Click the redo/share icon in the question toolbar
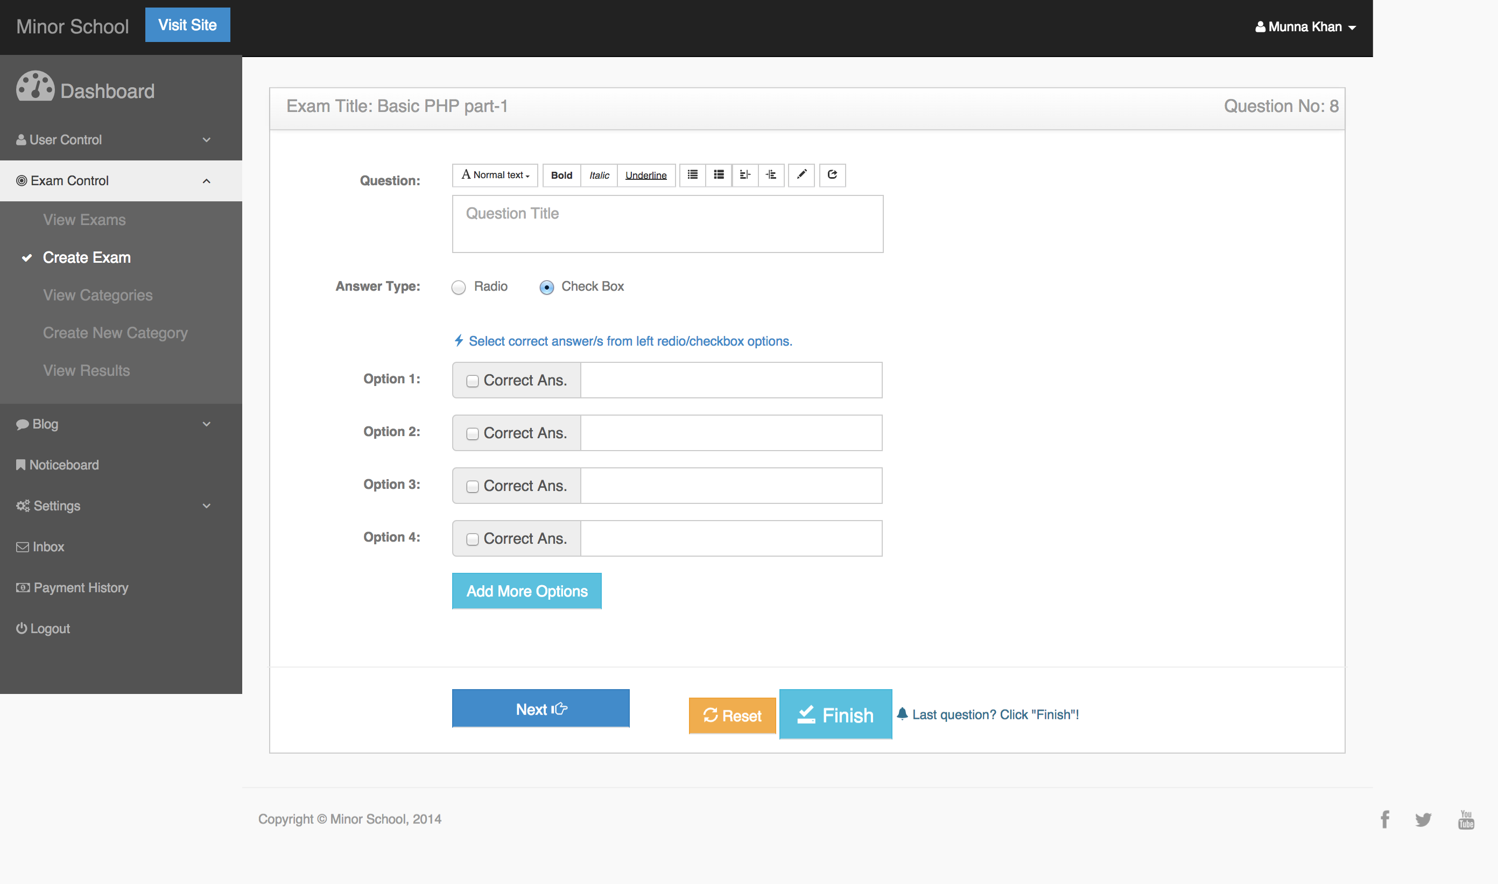The height and width of the screenshot is (884, 1498). point(832,175)
